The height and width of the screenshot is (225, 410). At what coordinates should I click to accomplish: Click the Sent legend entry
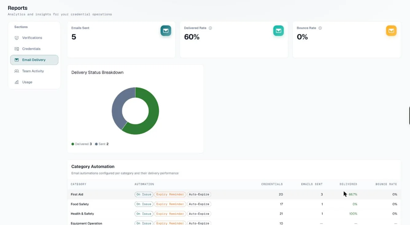(102, 144)
